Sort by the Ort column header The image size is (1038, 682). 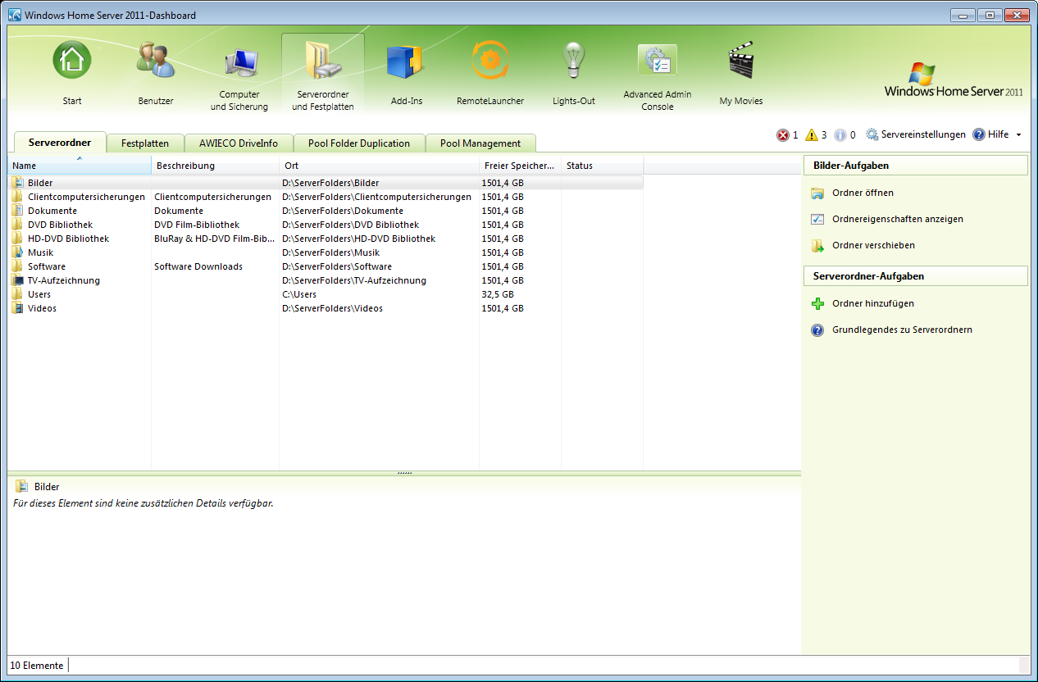[x=380, y=166]
